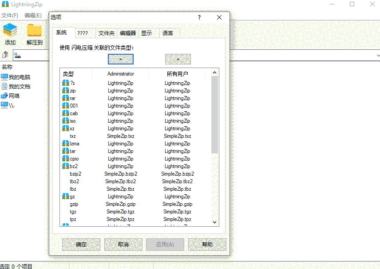The image size is (380, 269).
Task: Click SimpleZip.txz in Administrator column
Action: point(121,136)
